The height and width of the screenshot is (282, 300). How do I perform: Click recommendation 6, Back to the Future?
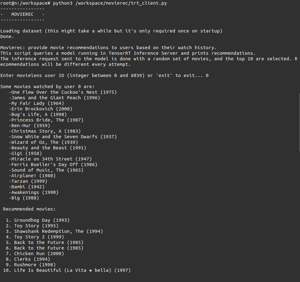(x=48, y=248)
